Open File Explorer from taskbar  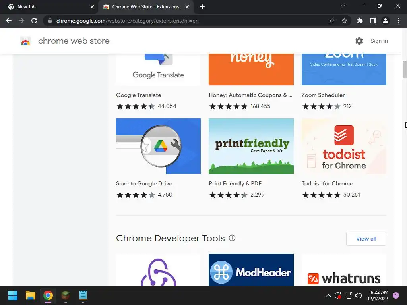[30, 295]
